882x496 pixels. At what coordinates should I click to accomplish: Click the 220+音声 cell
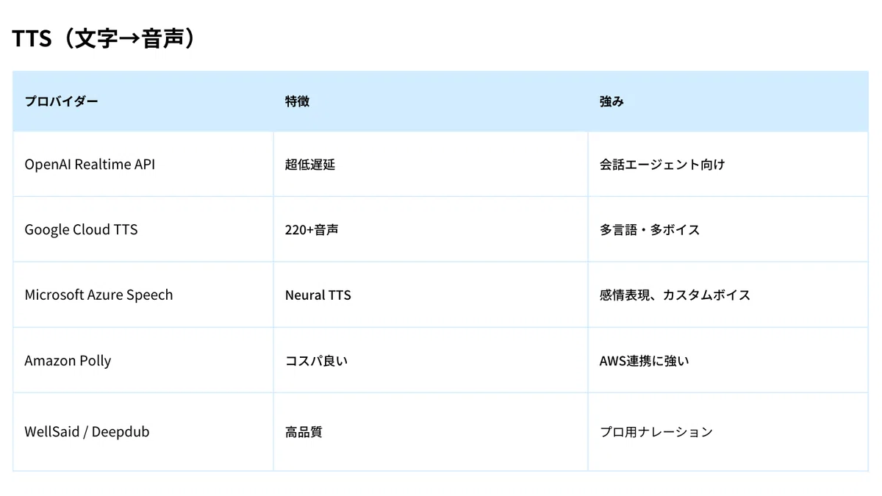(431, 229)
